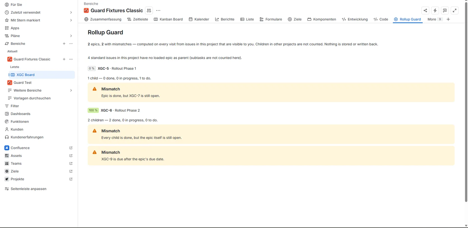Enter fullscreen with the expand arrows icon
468x228 pixels.
pyautogui.click(x=454, y=11)
